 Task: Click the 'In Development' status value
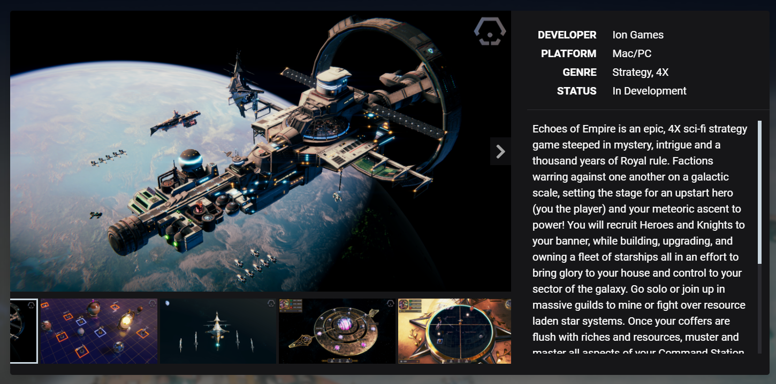pyautogui.click(x=650, y=91)
